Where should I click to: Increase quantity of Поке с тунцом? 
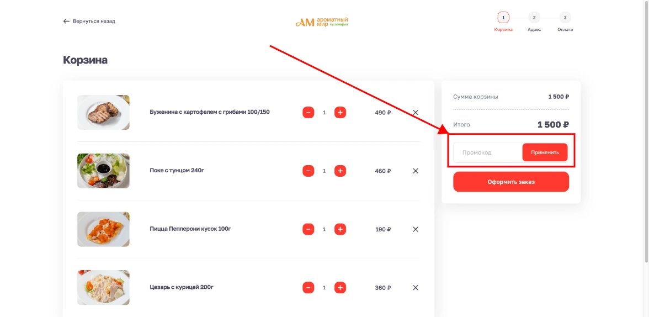click(340, 171)
